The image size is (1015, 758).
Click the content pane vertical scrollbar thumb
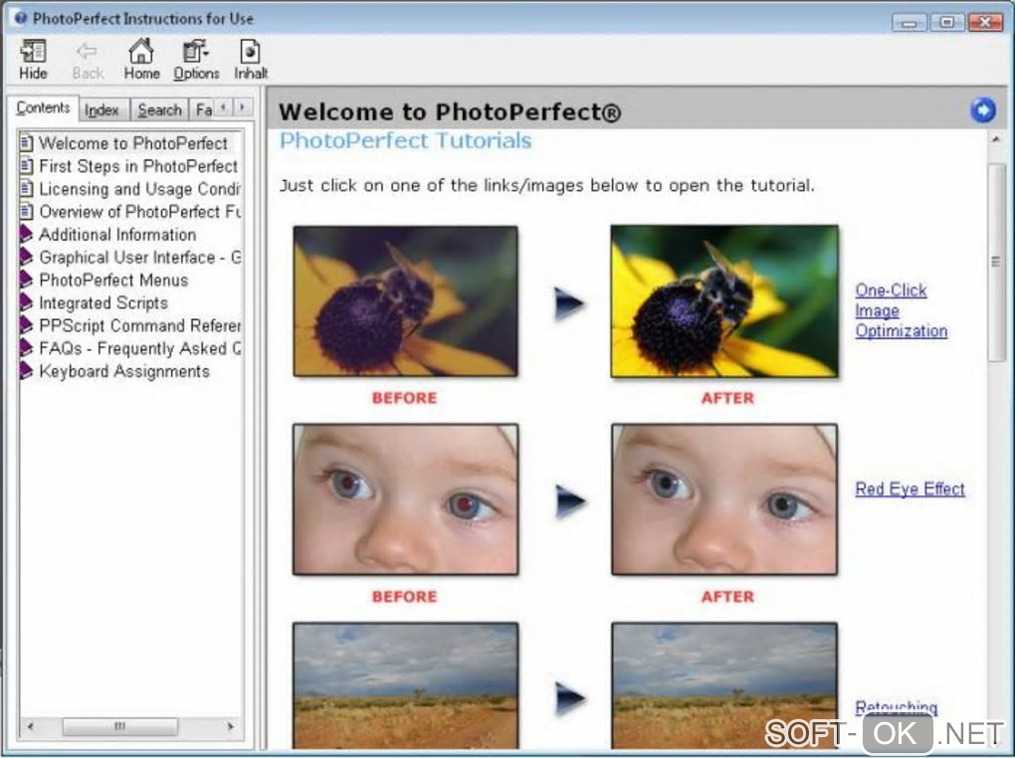point(996,263)
